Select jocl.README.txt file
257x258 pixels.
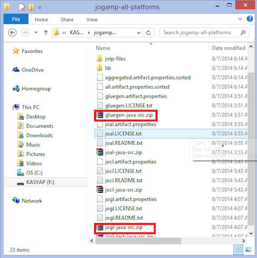(x=123, y=181)
